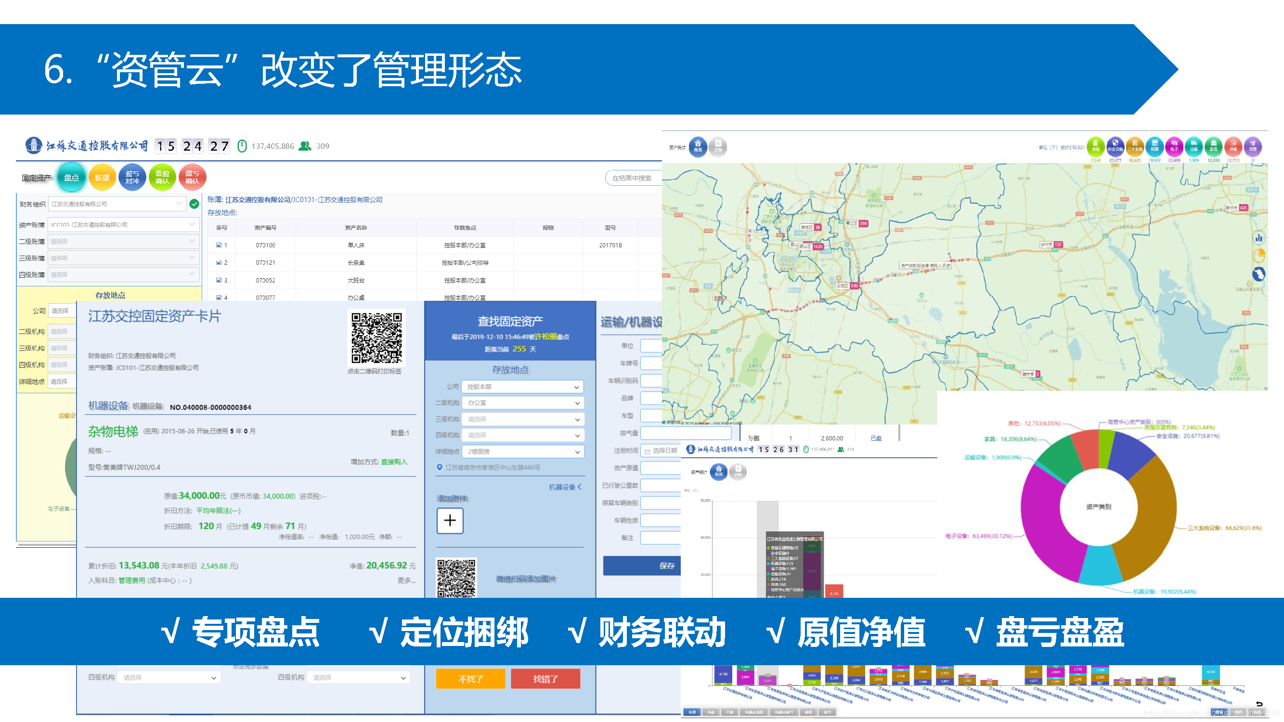Click the magenta 电子 category icon
The width and height of the screenshot is (1284, 722).
pos(1174,146)
